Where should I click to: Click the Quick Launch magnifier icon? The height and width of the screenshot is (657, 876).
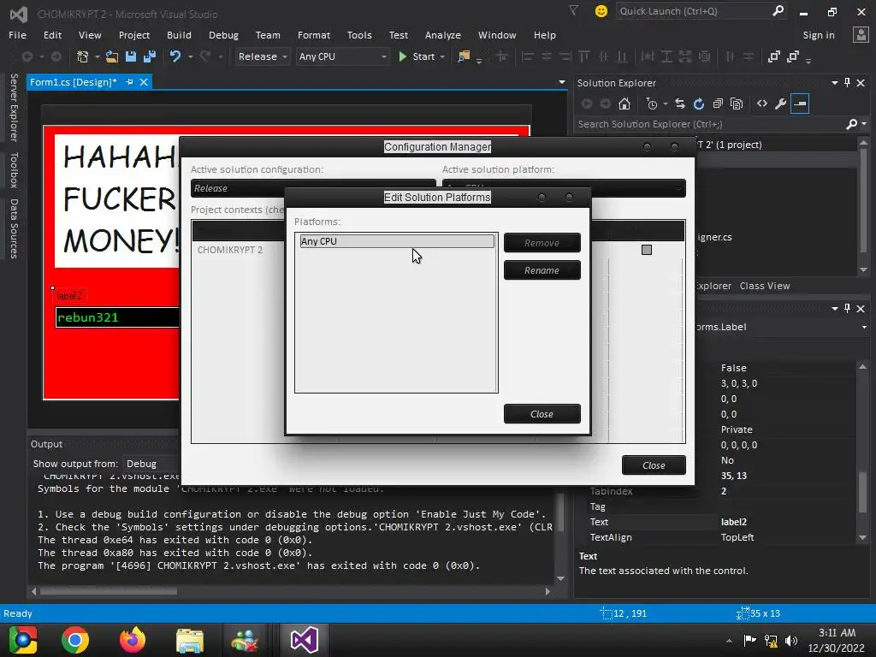778,10
